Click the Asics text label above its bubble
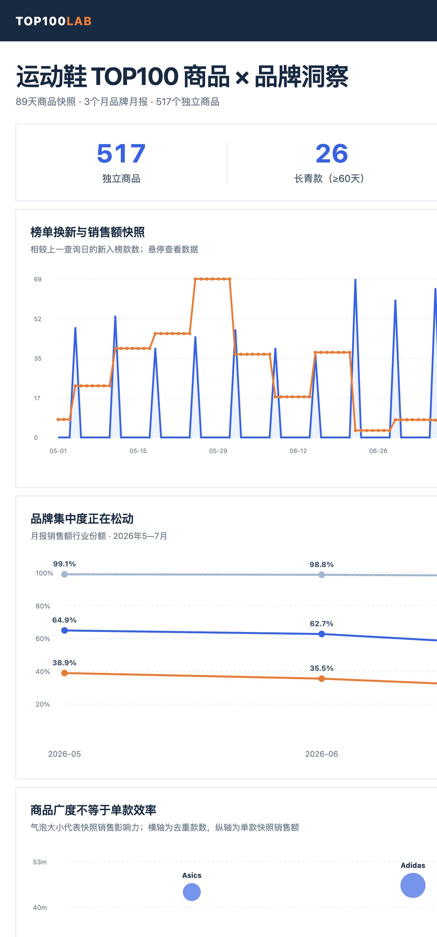437x937 pixels. coord(192,876)
